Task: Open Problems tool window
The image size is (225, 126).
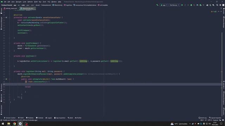Action: [30, 118]
